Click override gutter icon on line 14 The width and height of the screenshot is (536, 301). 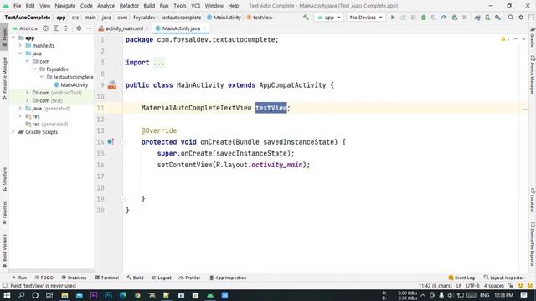tap(111, 141)
